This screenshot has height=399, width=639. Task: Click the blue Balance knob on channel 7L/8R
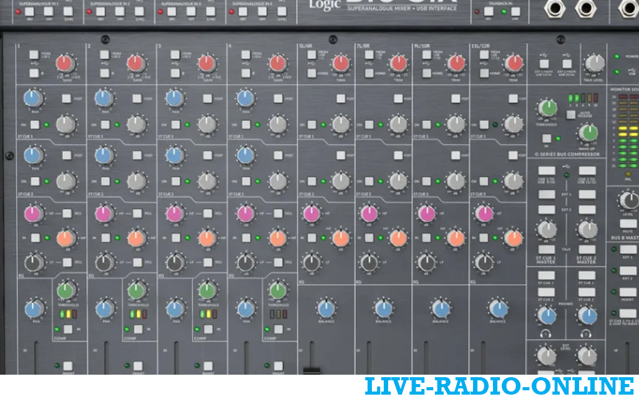tap(383, 307)
